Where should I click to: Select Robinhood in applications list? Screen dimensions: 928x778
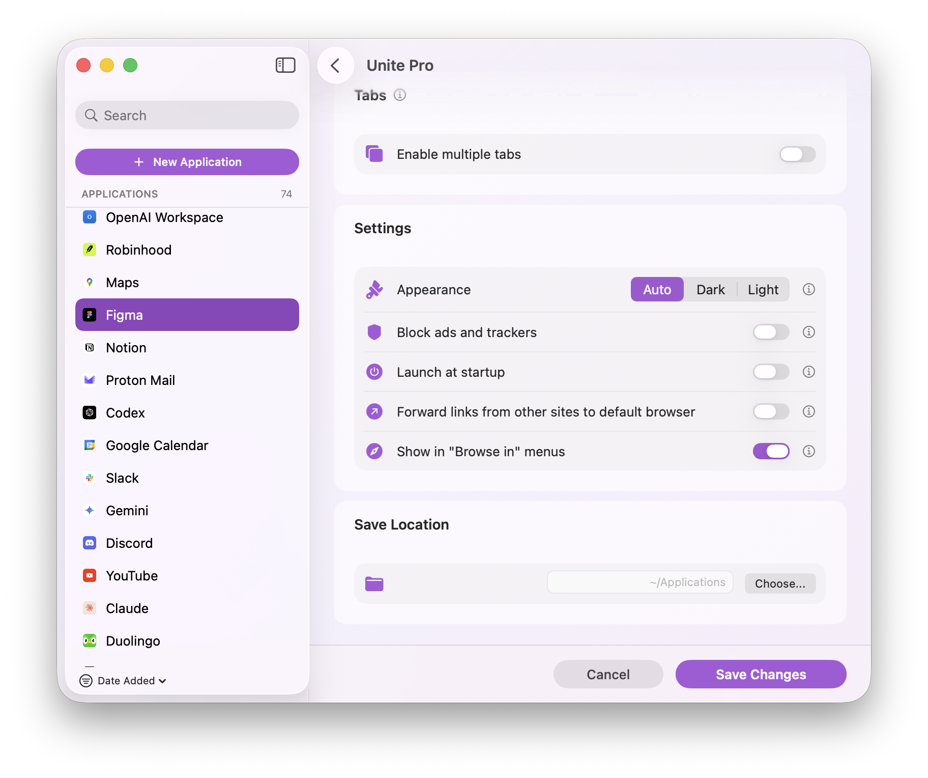[x=187, y=250]
